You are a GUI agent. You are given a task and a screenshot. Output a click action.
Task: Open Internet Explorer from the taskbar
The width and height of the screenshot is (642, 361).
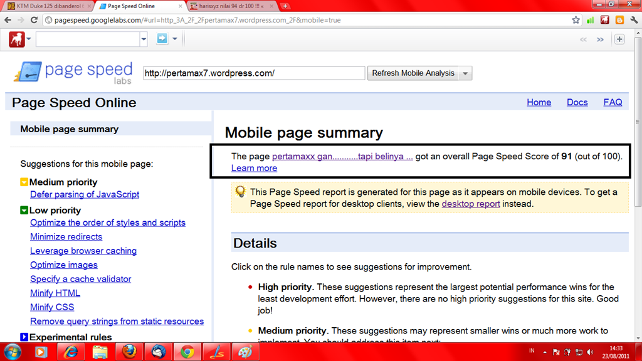(71, 352)
